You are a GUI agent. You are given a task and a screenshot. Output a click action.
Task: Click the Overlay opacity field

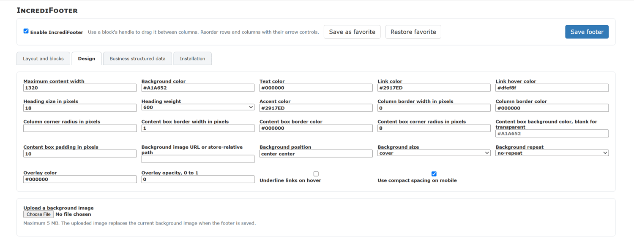pos(198,179)
